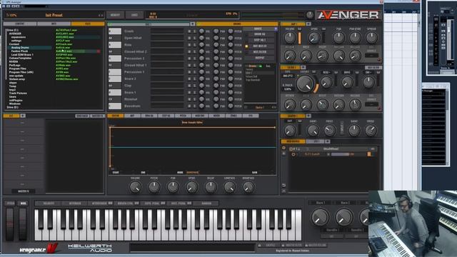Switch to the orange browser tab above the file list
Viewport: 457px width, 257px height.
[x=87, y=24]
